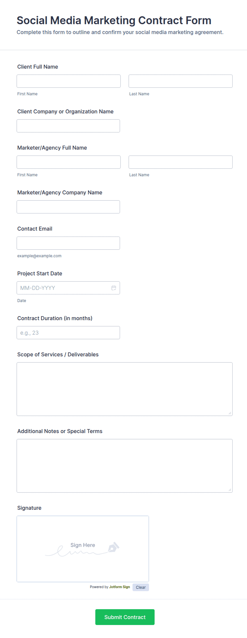Clear the signature

point(141,587)
